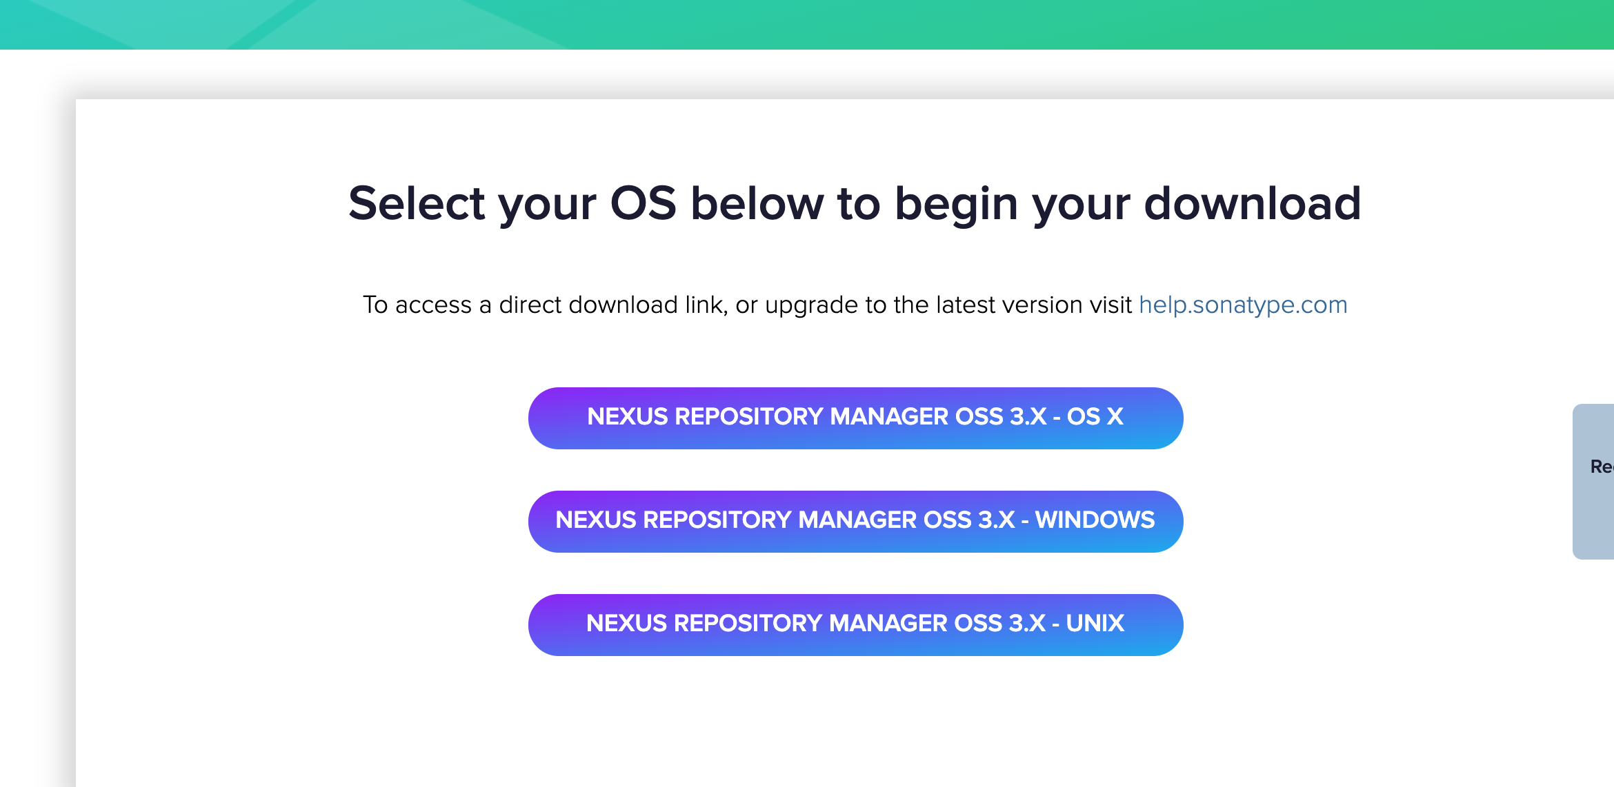Click the 'OS X' label on the first button

click(x=1095, y=416)
